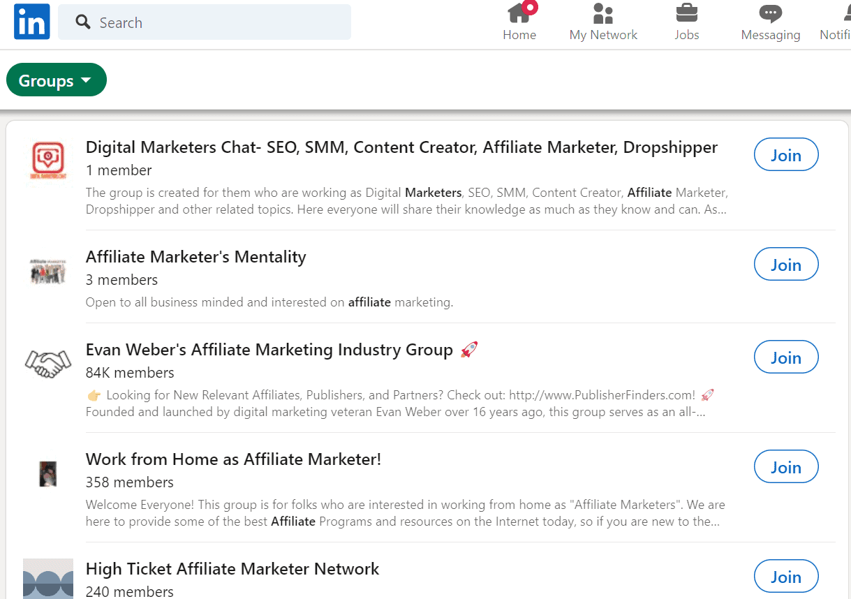Image resolution: width=851 pixels, height=599 pixels.
Task: Open My Network page
Action: point(603,22)
